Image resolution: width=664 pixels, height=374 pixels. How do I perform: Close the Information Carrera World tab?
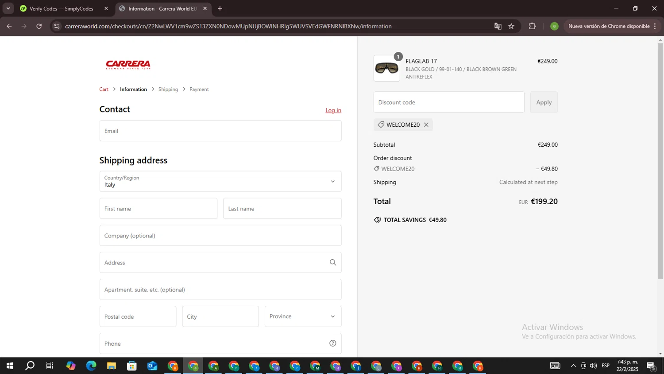pyautogui.click(x=205, y=8)
